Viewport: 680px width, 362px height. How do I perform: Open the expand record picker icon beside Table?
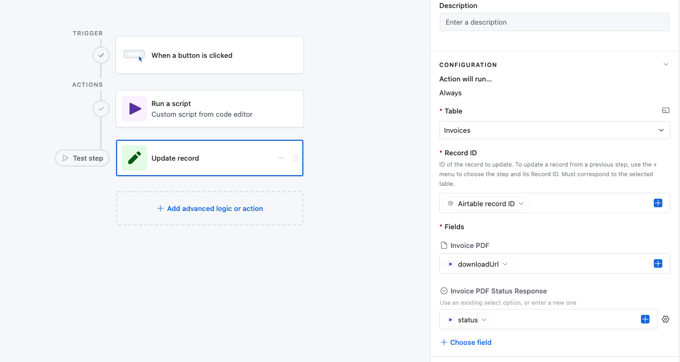click(x=666, y=110)
